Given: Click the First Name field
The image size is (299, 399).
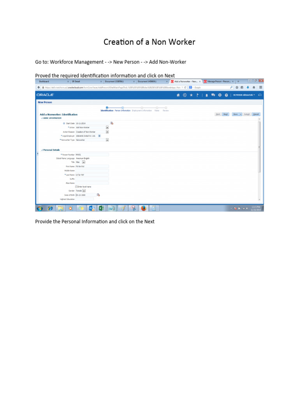Looking at the screenshot, I should (x=92, y=166).
